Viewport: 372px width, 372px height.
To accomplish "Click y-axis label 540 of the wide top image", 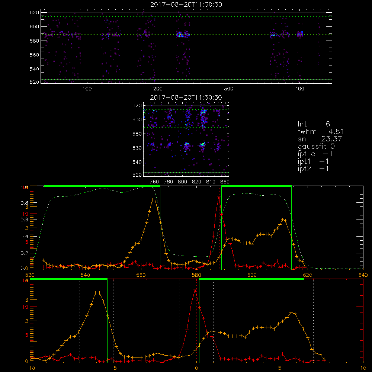I will tap(34, 69).
